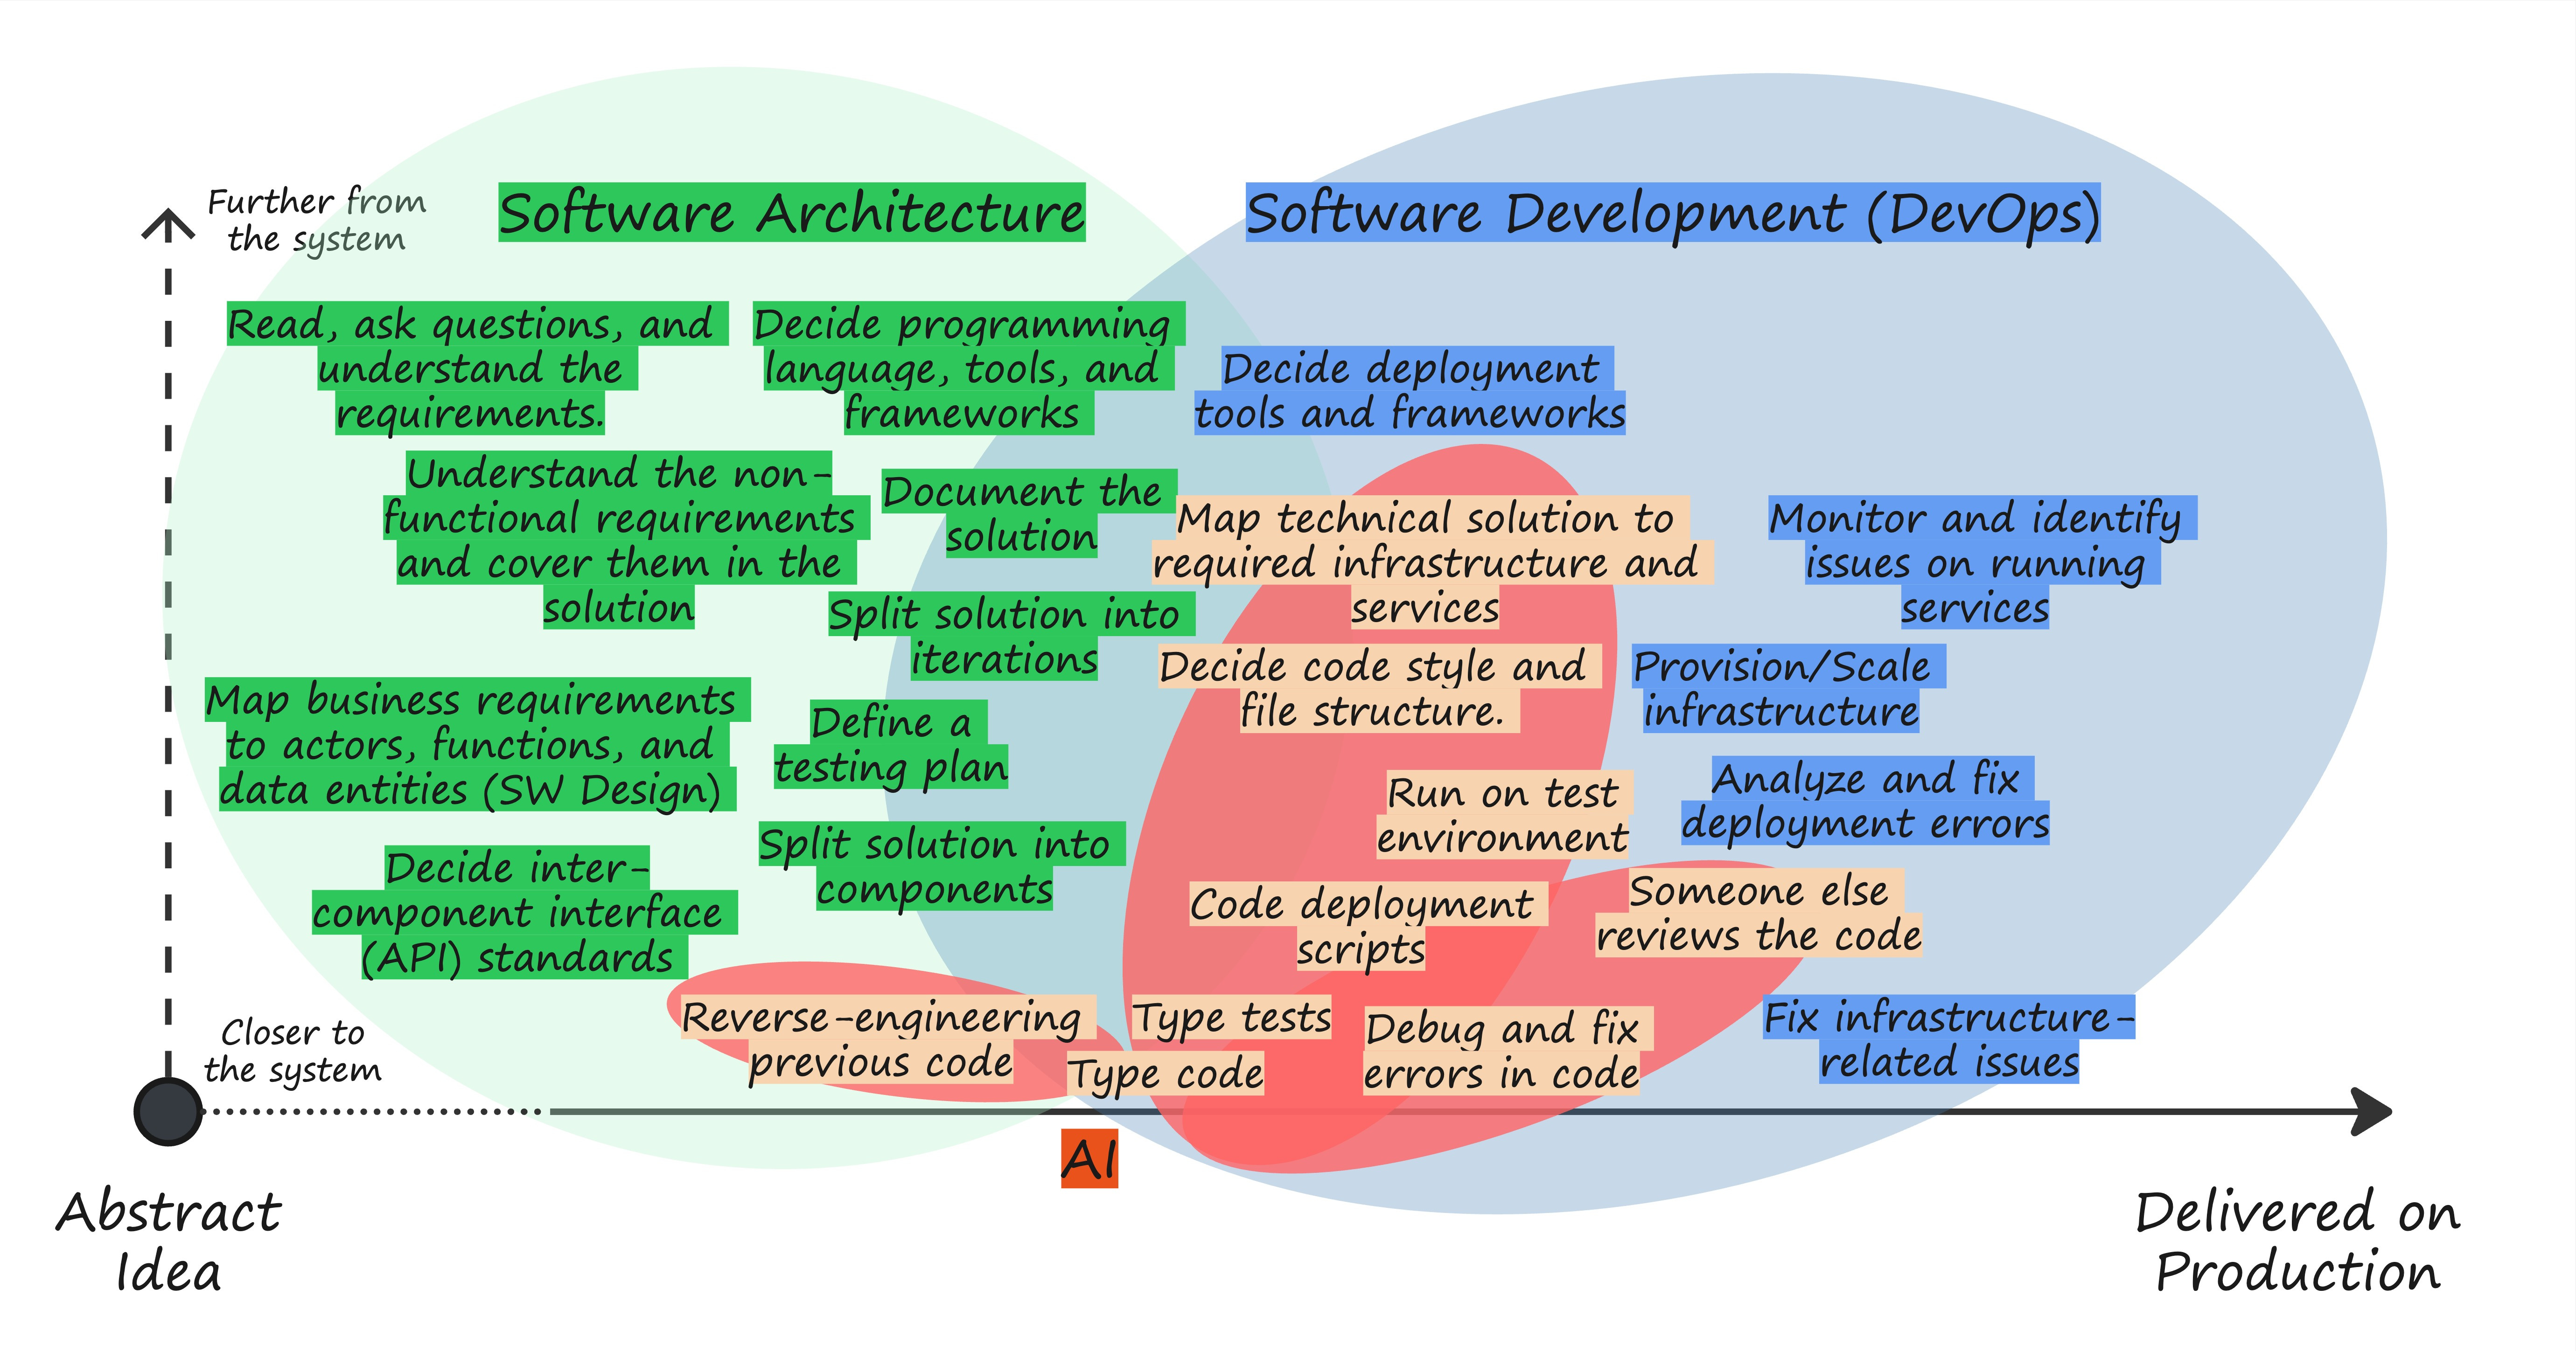Click the Type tests label
2576x1351 pixels.
[1231, 1017]
